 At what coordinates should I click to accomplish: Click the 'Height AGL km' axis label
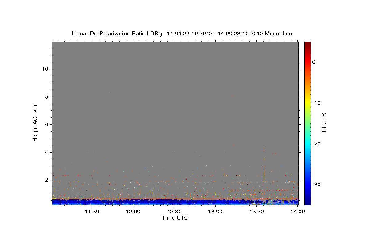tap(35, 123)
